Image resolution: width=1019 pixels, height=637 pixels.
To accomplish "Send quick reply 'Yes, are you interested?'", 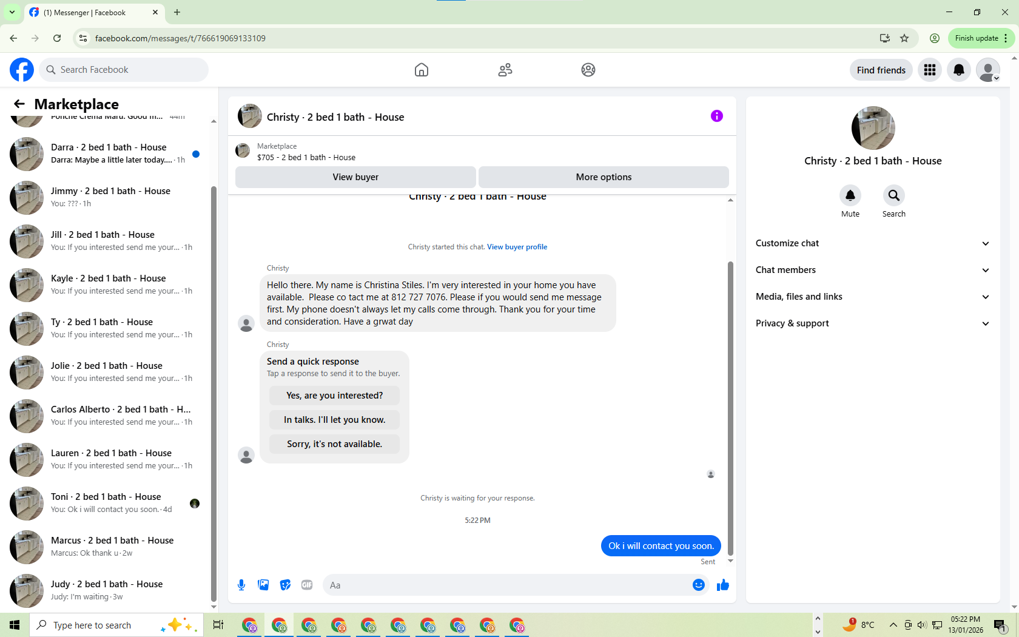I will click(x=334, y=396).
